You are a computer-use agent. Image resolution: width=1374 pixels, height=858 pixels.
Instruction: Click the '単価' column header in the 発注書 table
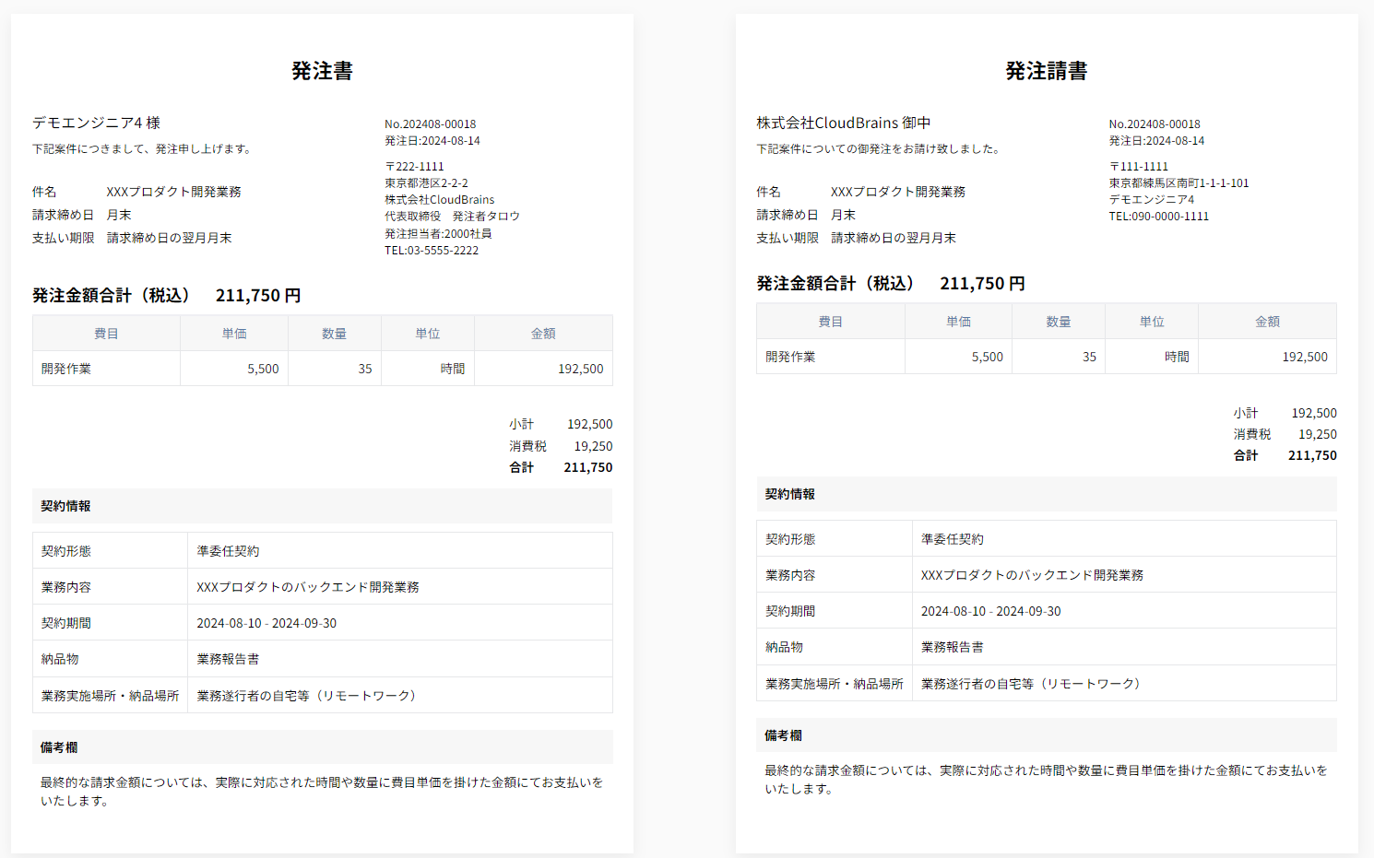(234, 334)
